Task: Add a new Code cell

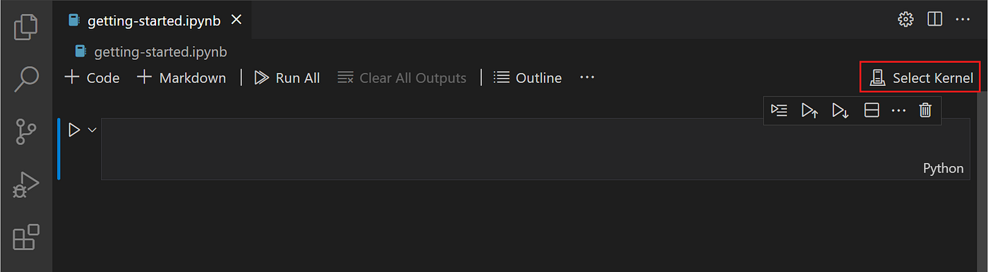Action: [x=92, y=78]
